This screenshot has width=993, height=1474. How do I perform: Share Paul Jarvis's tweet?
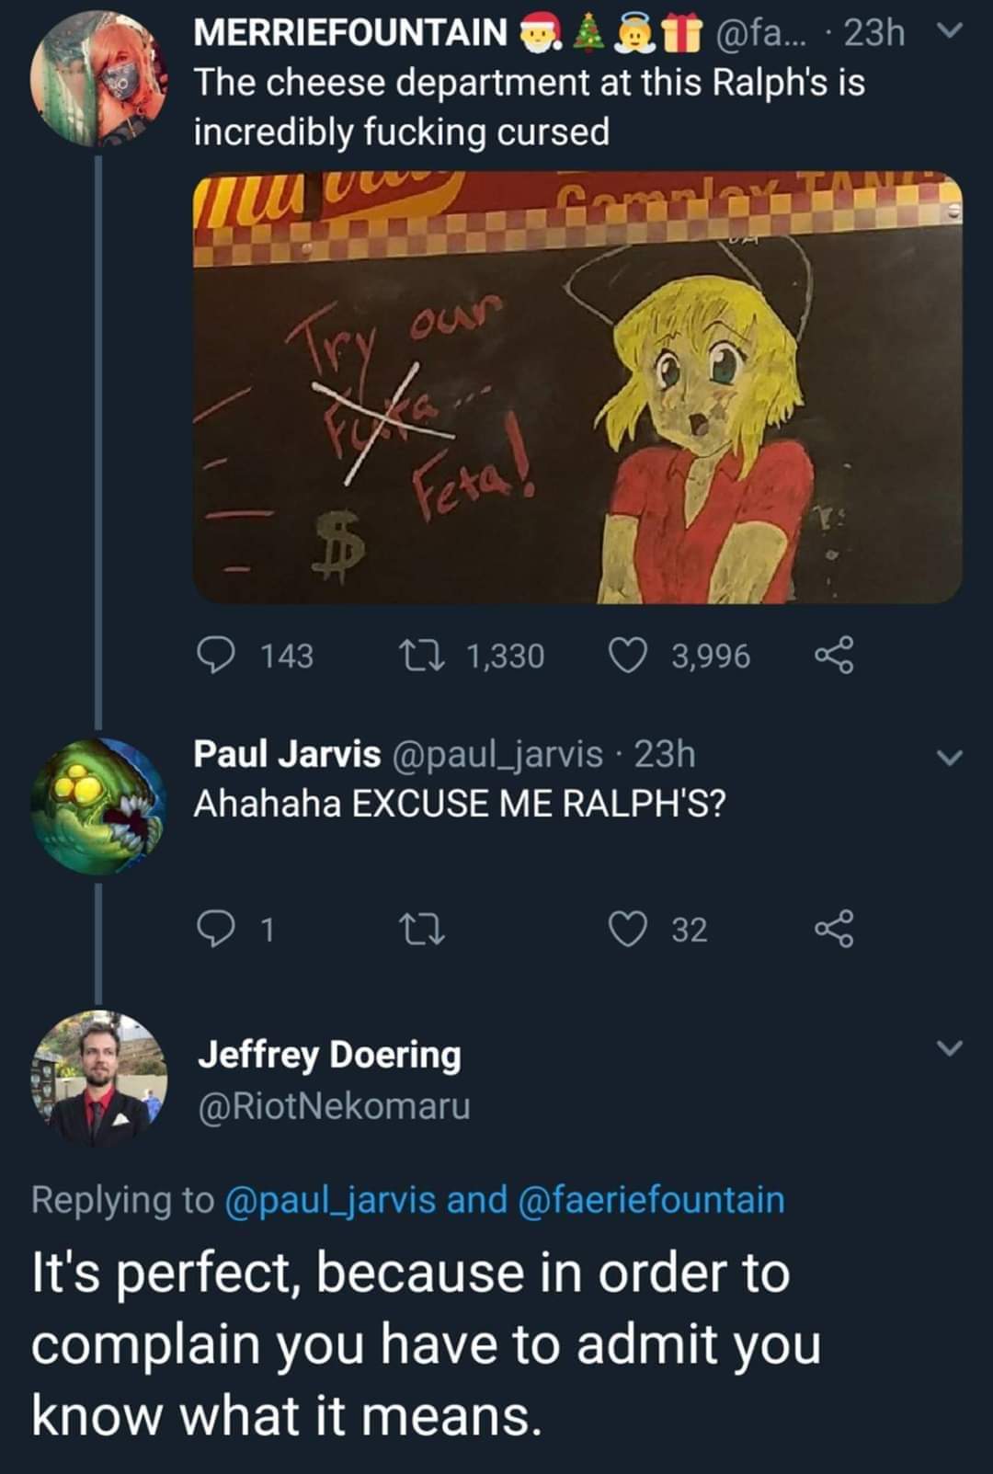point(834,929)
